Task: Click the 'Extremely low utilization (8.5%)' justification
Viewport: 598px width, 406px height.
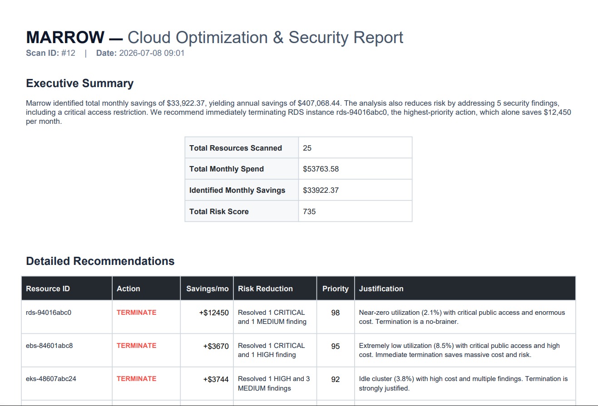Action: pyautogui.click(x=460, y=350)
